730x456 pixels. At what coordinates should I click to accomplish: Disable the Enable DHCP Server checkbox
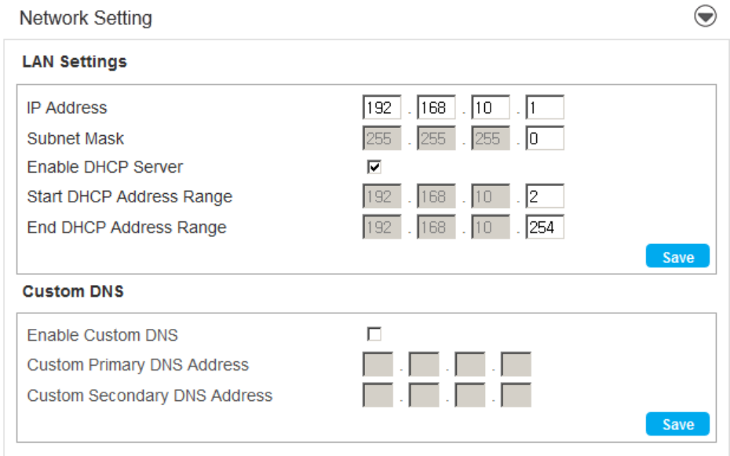point(374,167)
